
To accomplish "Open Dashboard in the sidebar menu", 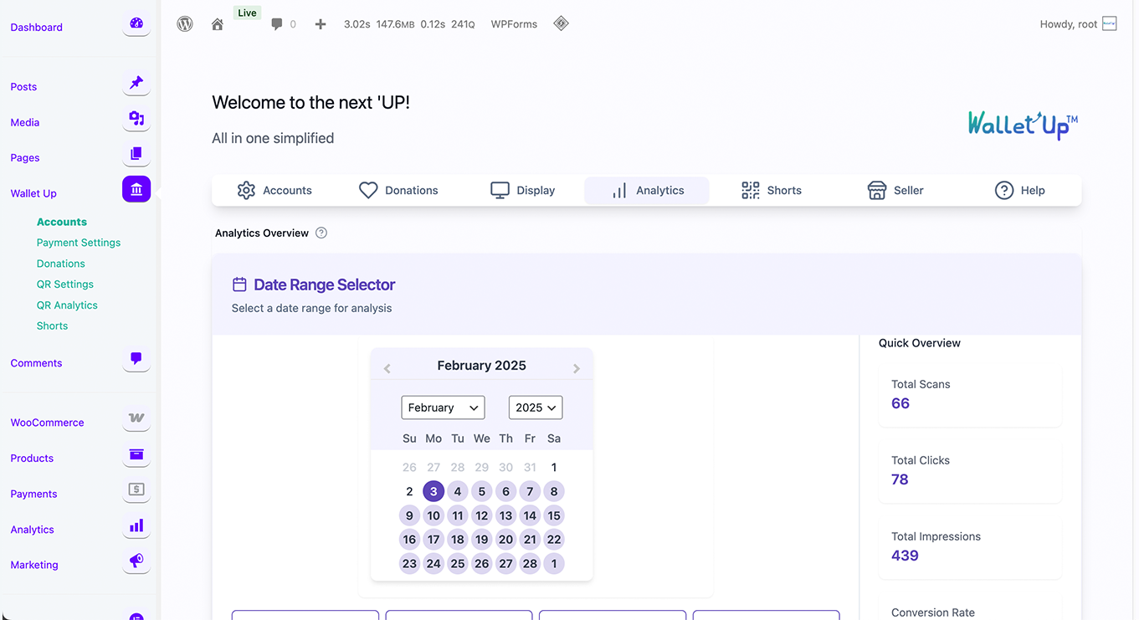I will [37, 27].
